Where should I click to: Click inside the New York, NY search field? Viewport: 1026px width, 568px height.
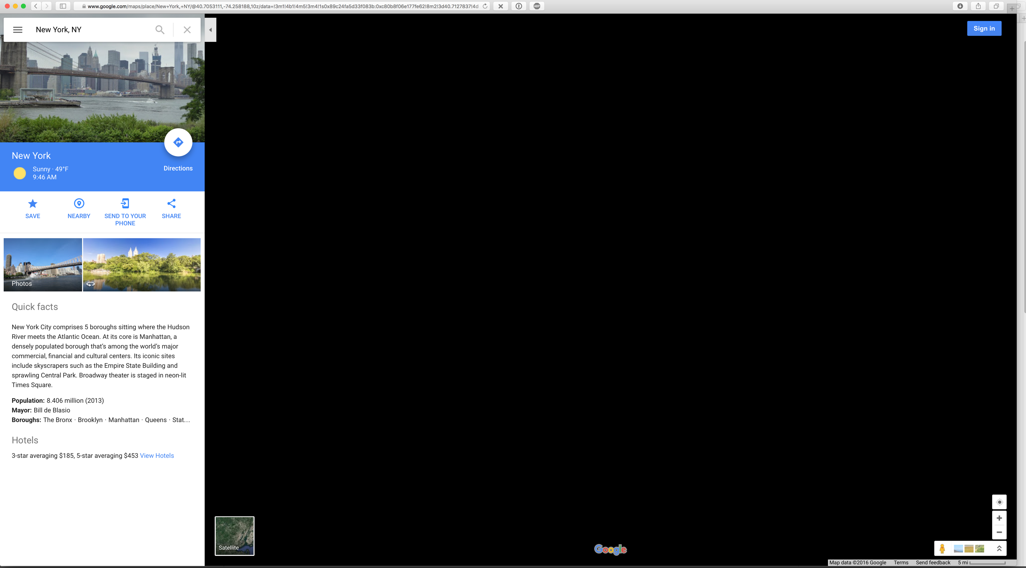(91, 29)
